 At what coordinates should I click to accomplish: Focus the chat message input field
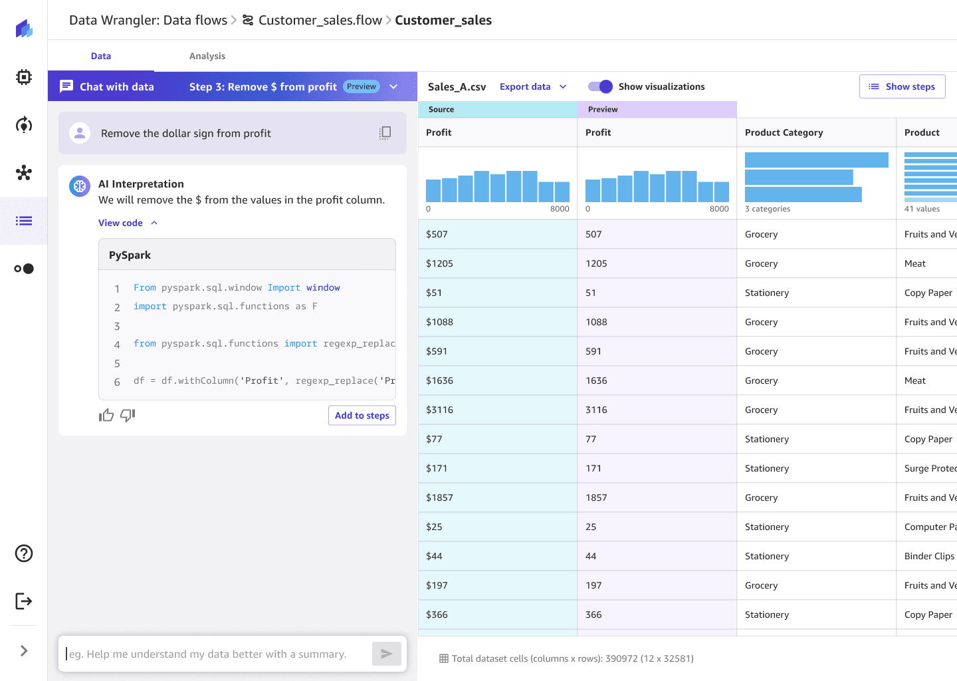217,654
